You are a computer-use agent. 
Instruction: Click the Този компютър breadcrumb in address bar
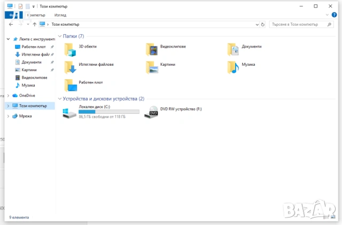tap(65, 25)
